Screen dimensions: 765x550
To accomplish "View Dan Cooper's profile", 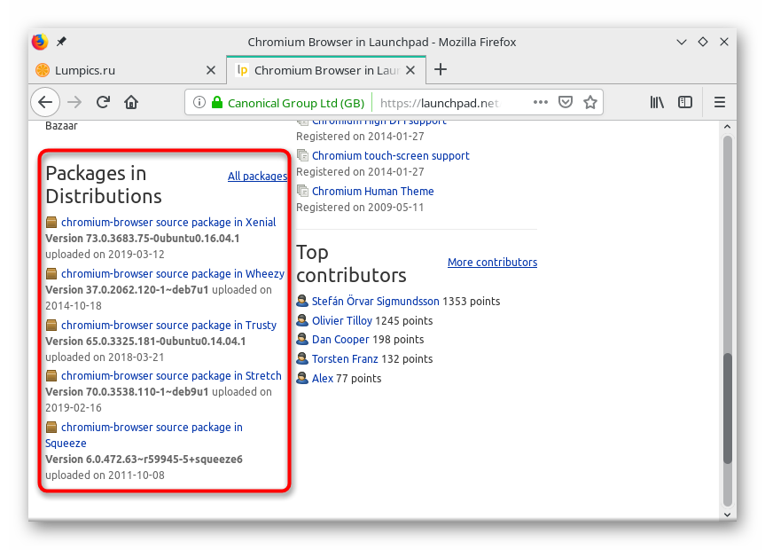I will click(x=340, y=339).
